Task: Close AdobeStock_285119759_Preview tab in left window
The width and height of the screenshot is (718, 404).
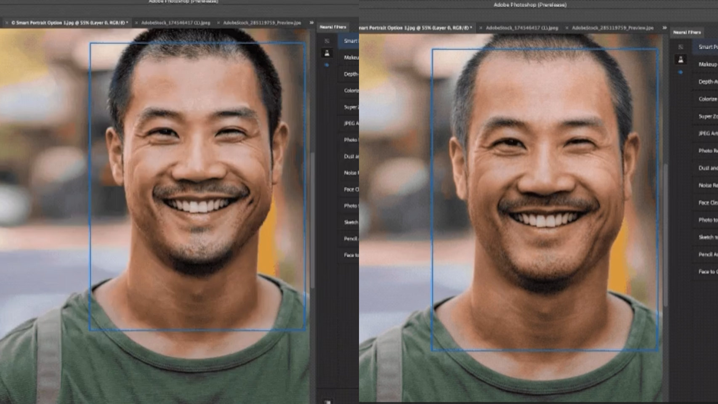Action: [x=218, y=23]
